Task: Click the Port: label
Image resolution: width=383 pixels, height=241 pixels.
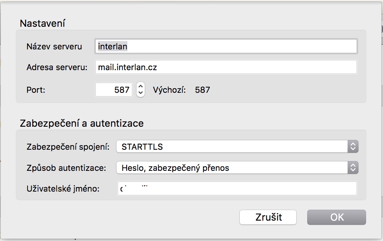Action: (x=36, y=90)
